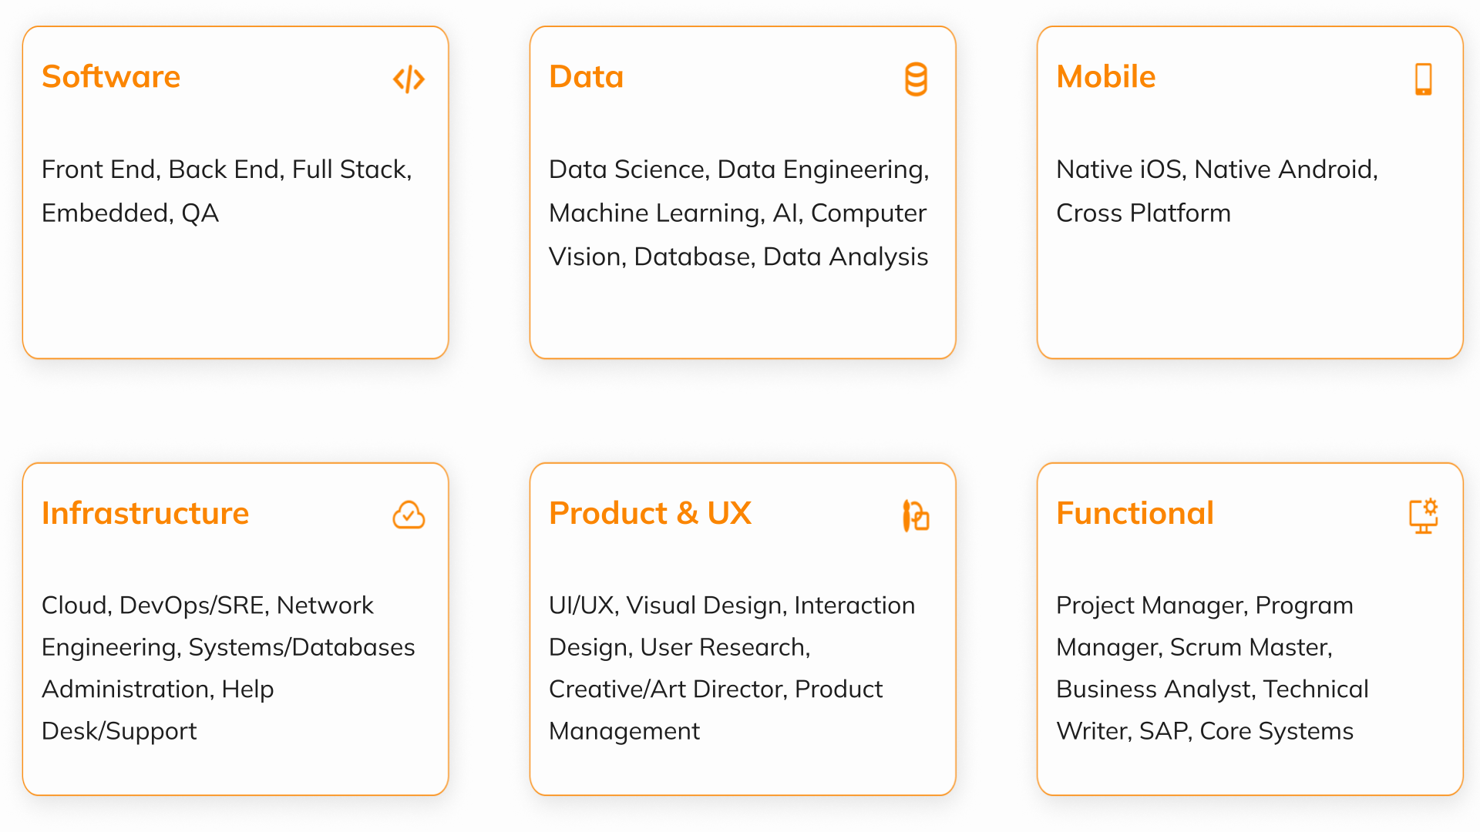This screenshot has height=832, width=1480.
Task: Click the smartphone icon in Mobile card
Action: (x=1423, y=79)
